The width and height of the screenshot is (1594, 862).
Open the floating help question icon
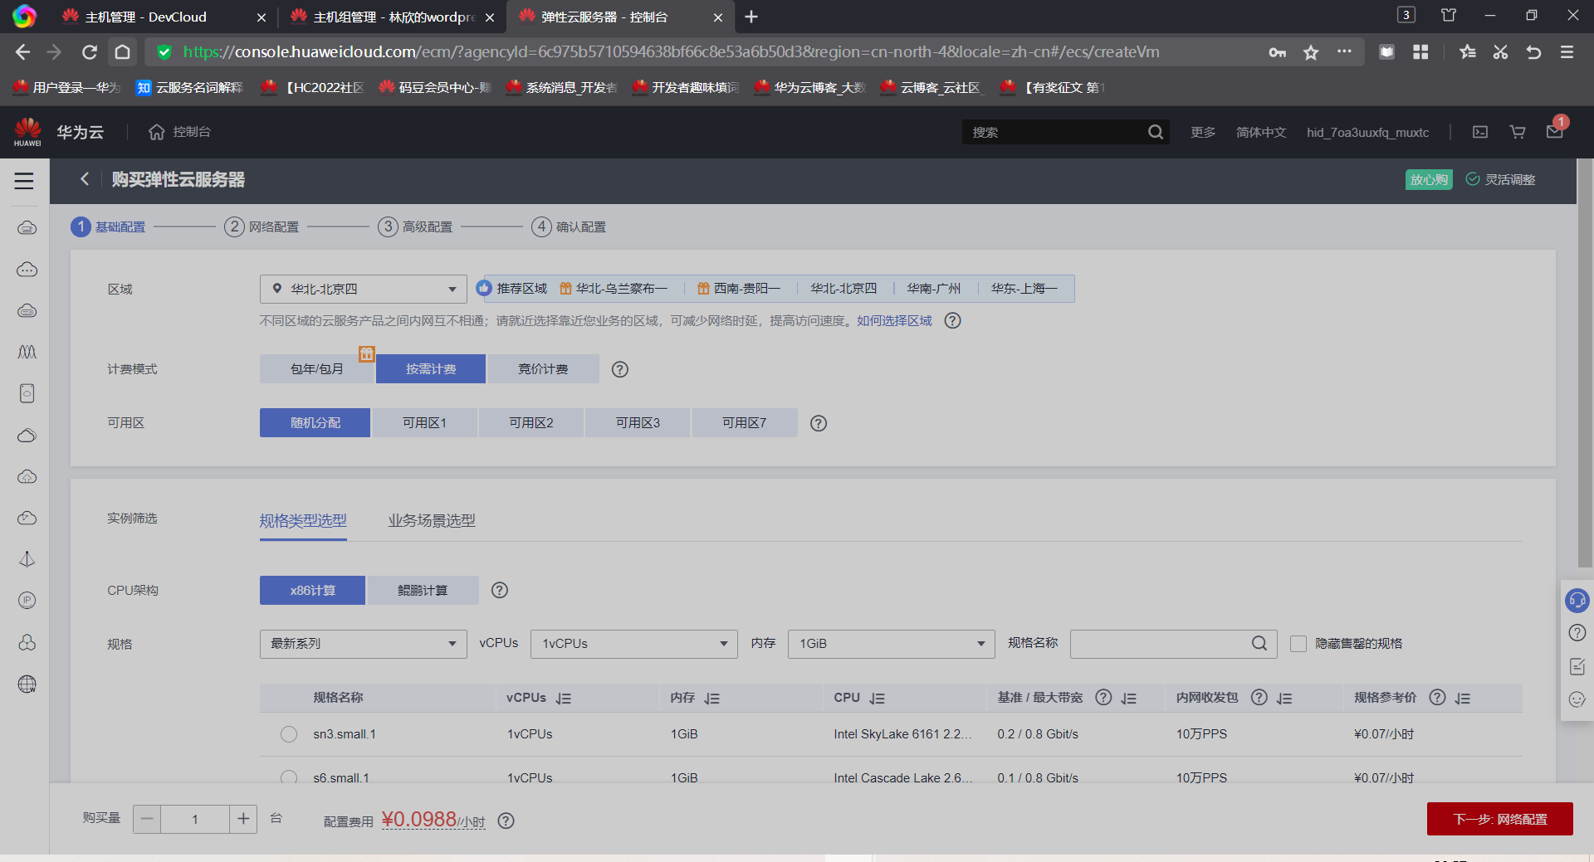tap(1577, 633)
